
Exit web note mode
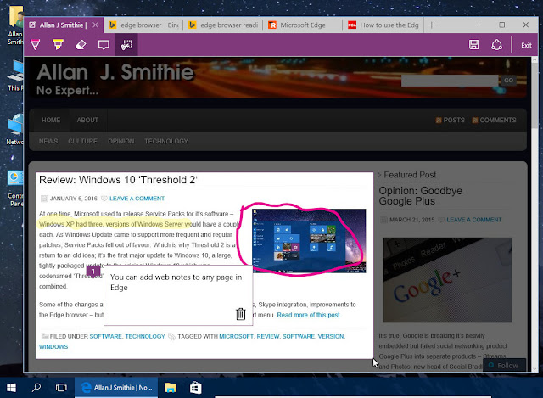526,45
